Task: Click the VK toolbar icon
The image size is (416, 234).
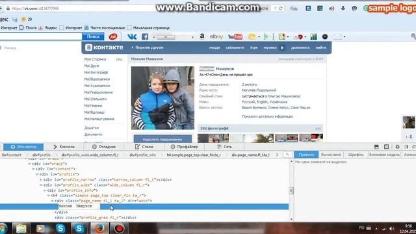Action: pyautogui.click(x=132, y=36)
